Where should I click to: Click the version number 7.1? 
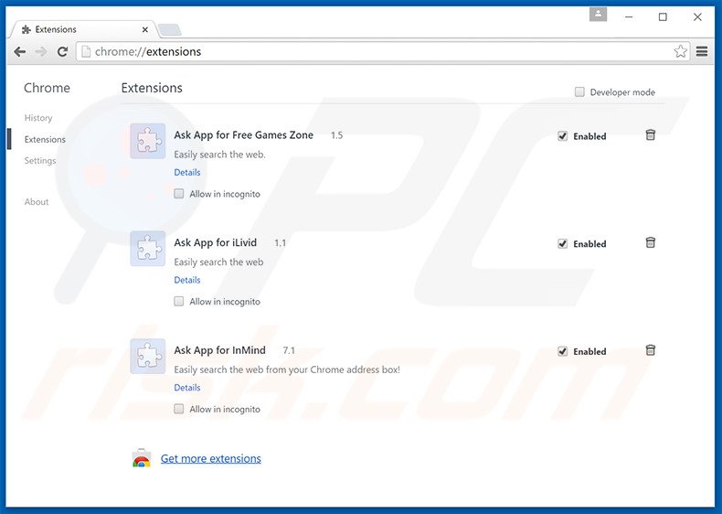(289, 350)
